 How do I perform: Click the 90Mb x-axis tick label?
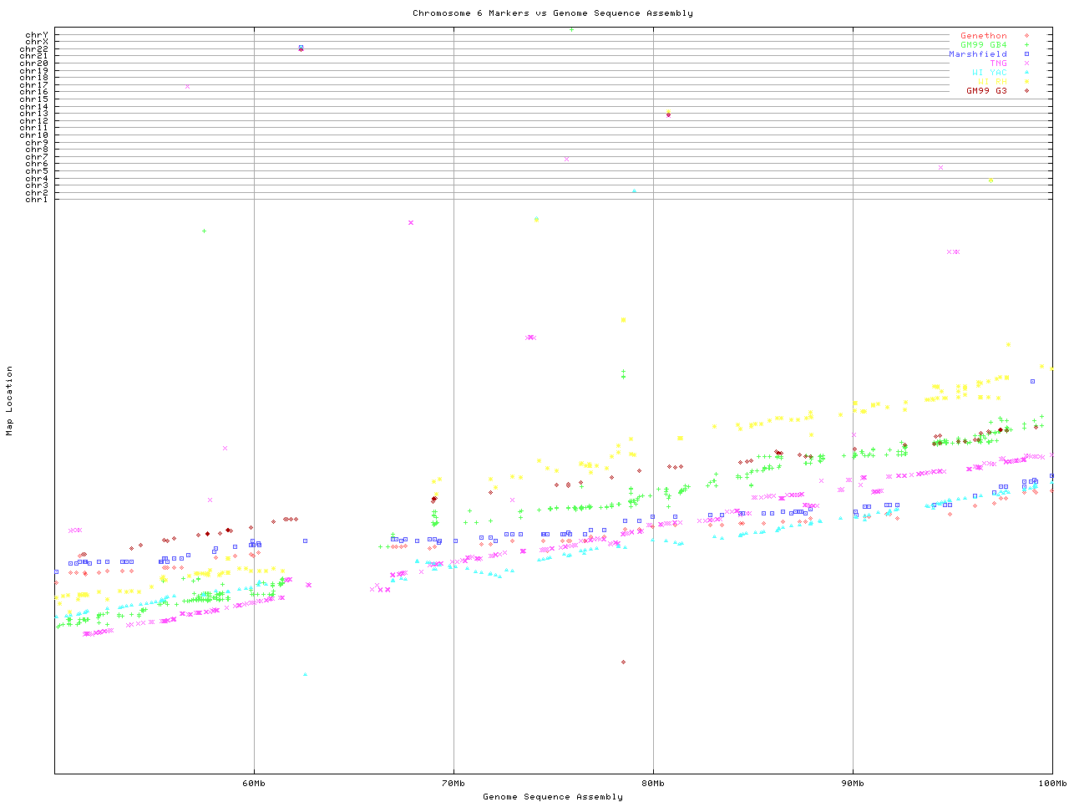click(853, 784)
